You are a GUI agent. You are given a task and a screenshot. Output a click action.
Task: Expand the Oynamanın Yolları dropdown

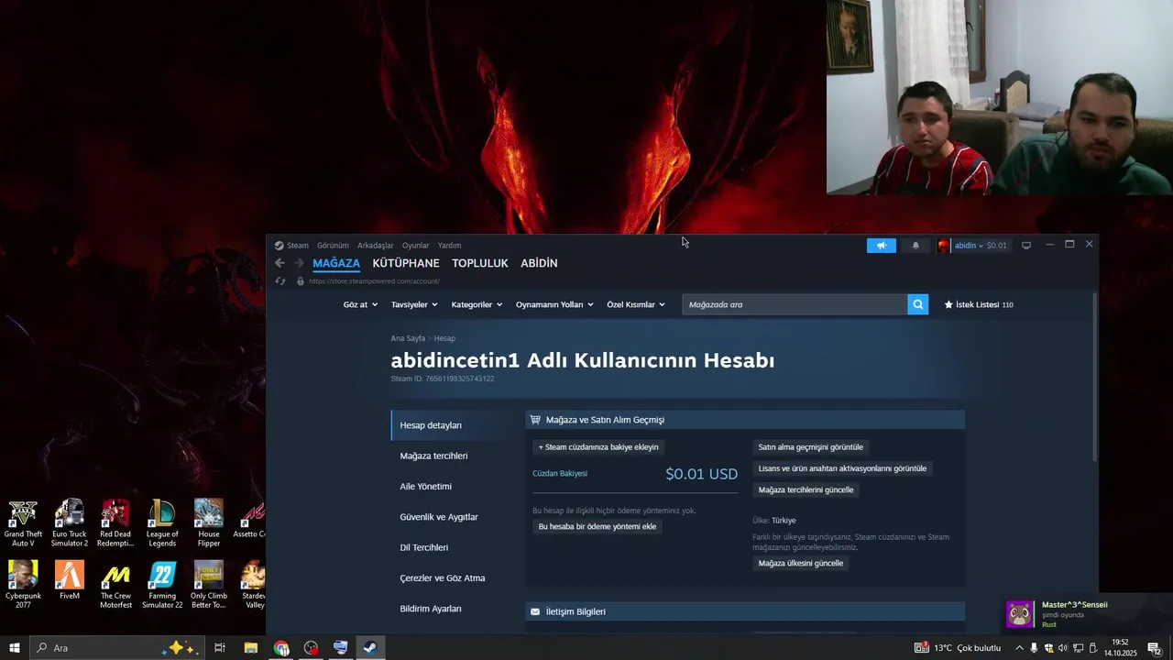click(554, 304)
